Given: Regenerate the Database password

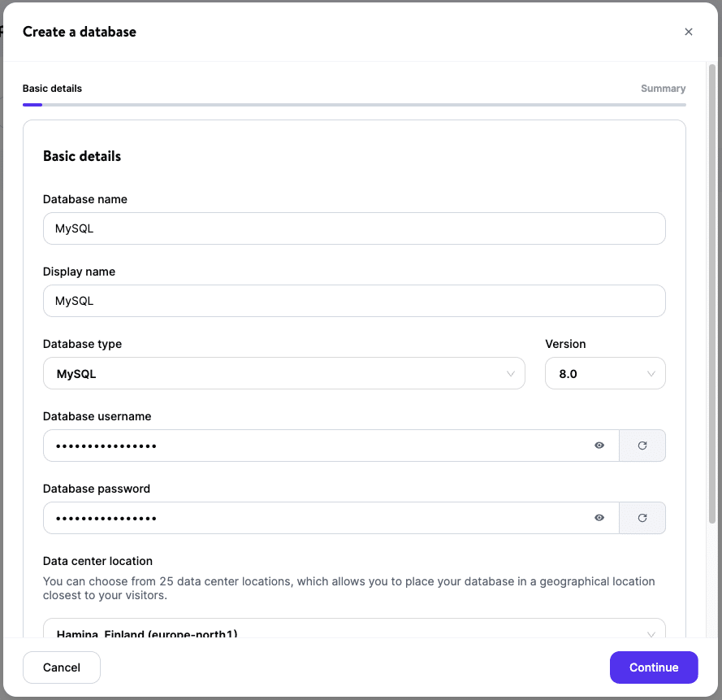Looking at the screenshot, I should (642, 518).
